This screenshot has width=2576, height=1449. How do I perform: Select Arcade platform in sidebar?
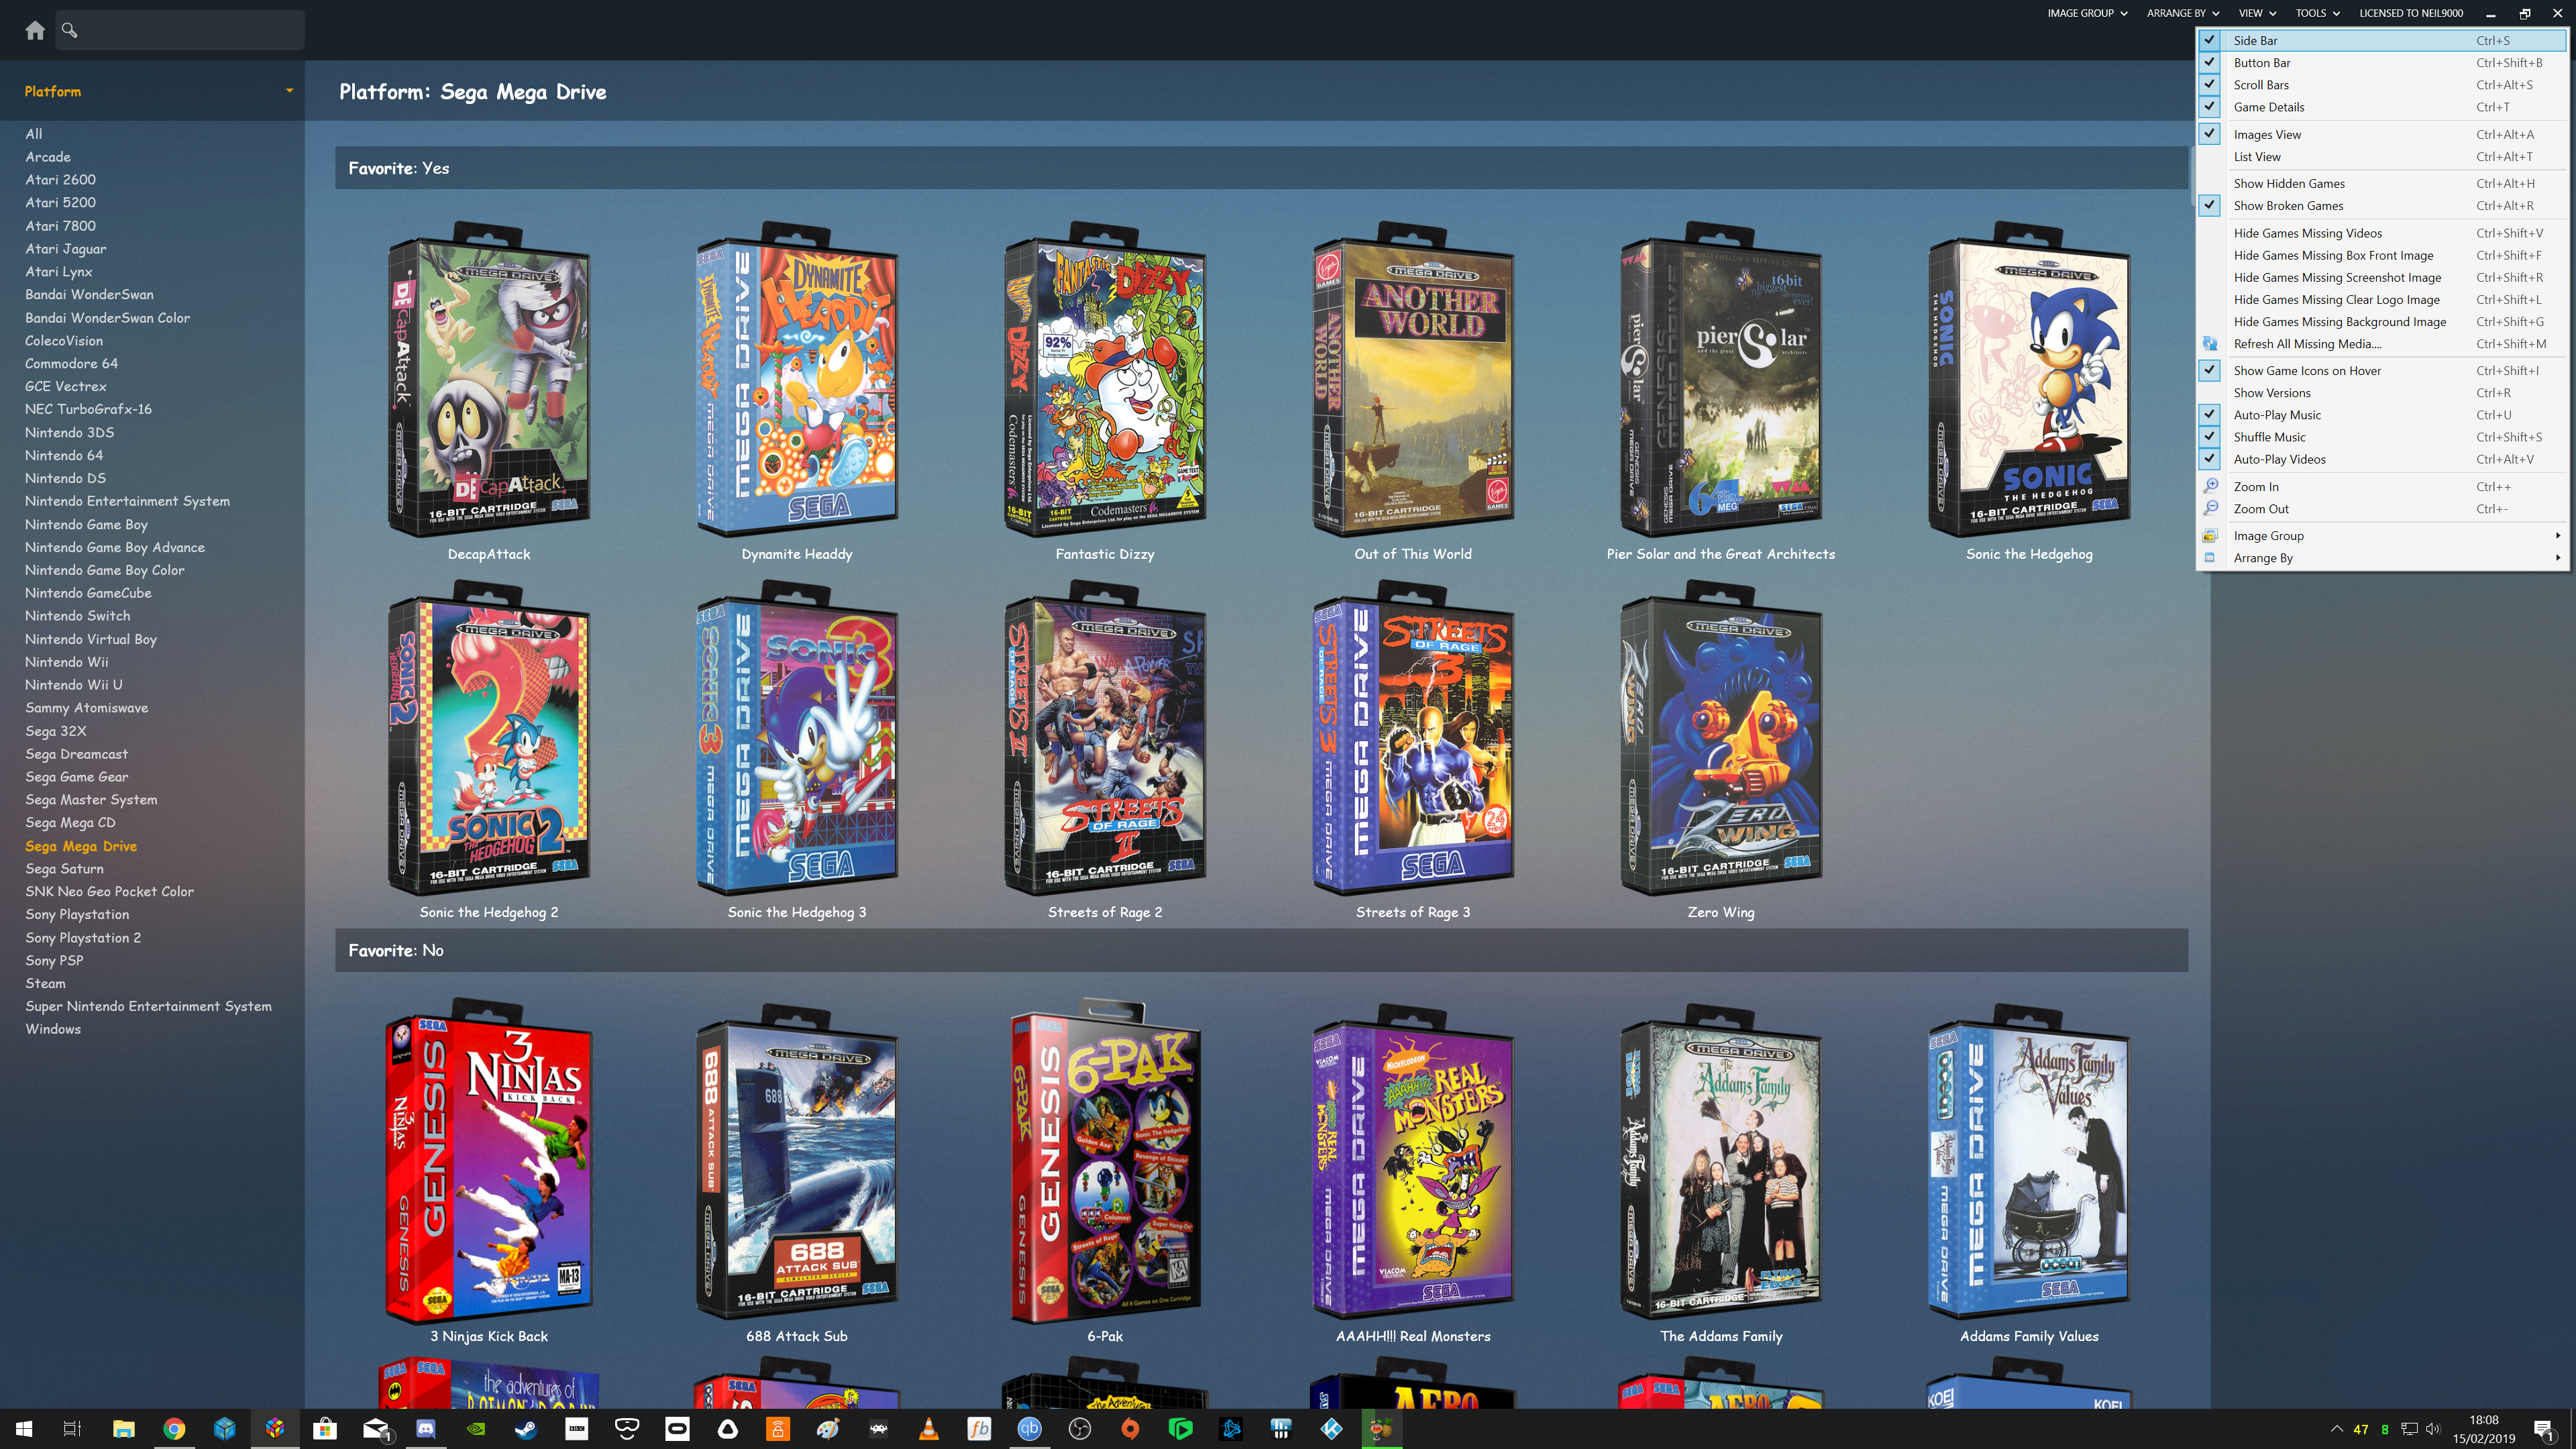(x=48, y=156)
